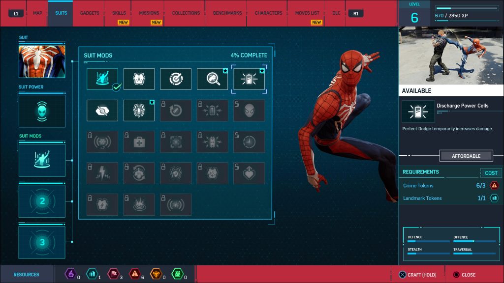Select the locked lightning bolt mod
The height and width of the screenshot is (283, 504).
click(x=102, y=173)
